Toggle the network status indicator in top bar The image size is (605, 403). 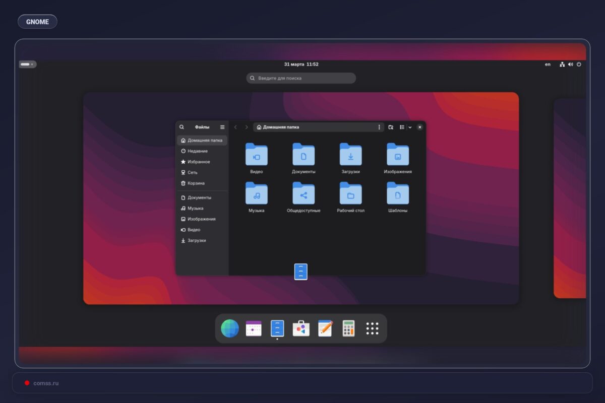coord(562,64)
